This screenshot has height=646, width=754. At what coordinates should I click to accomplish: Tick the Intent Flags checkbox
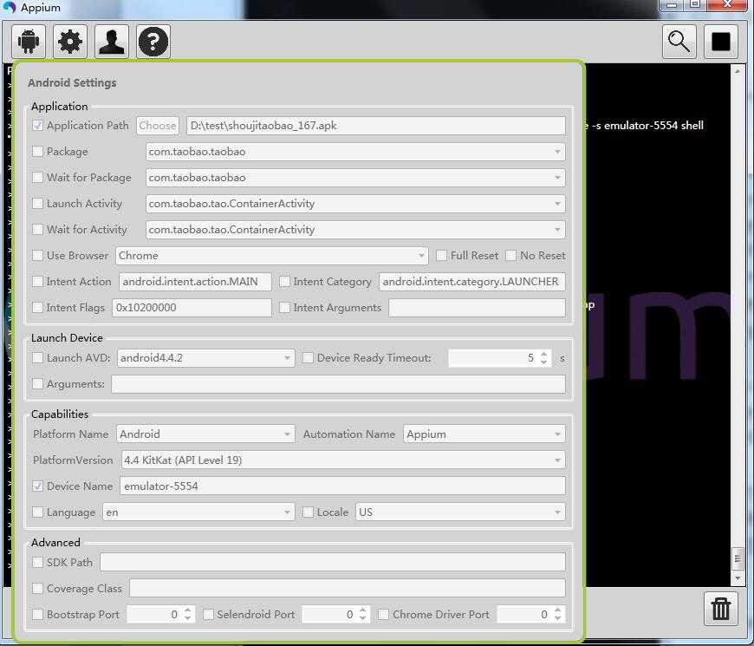click(x=37, y=307)
